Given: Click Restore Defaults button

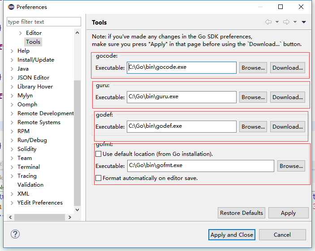Looking at the screenshot, I should point(242,213).
